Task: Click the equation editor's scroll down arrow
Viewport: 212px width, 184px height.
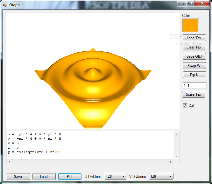Action: [x=176, y=157]
